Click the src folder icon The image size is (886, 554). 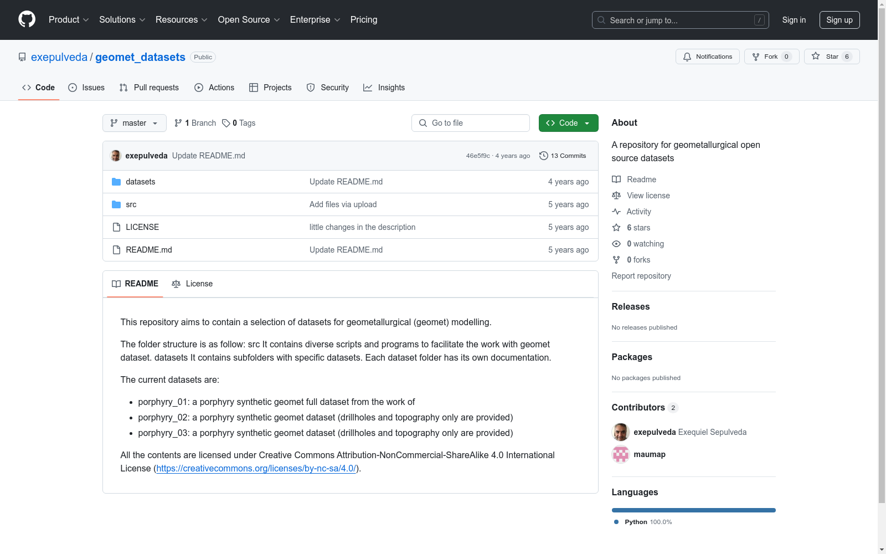[116, 204]
